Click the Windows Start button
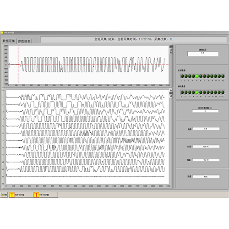The image size is (229, 229). pos(4,195)
